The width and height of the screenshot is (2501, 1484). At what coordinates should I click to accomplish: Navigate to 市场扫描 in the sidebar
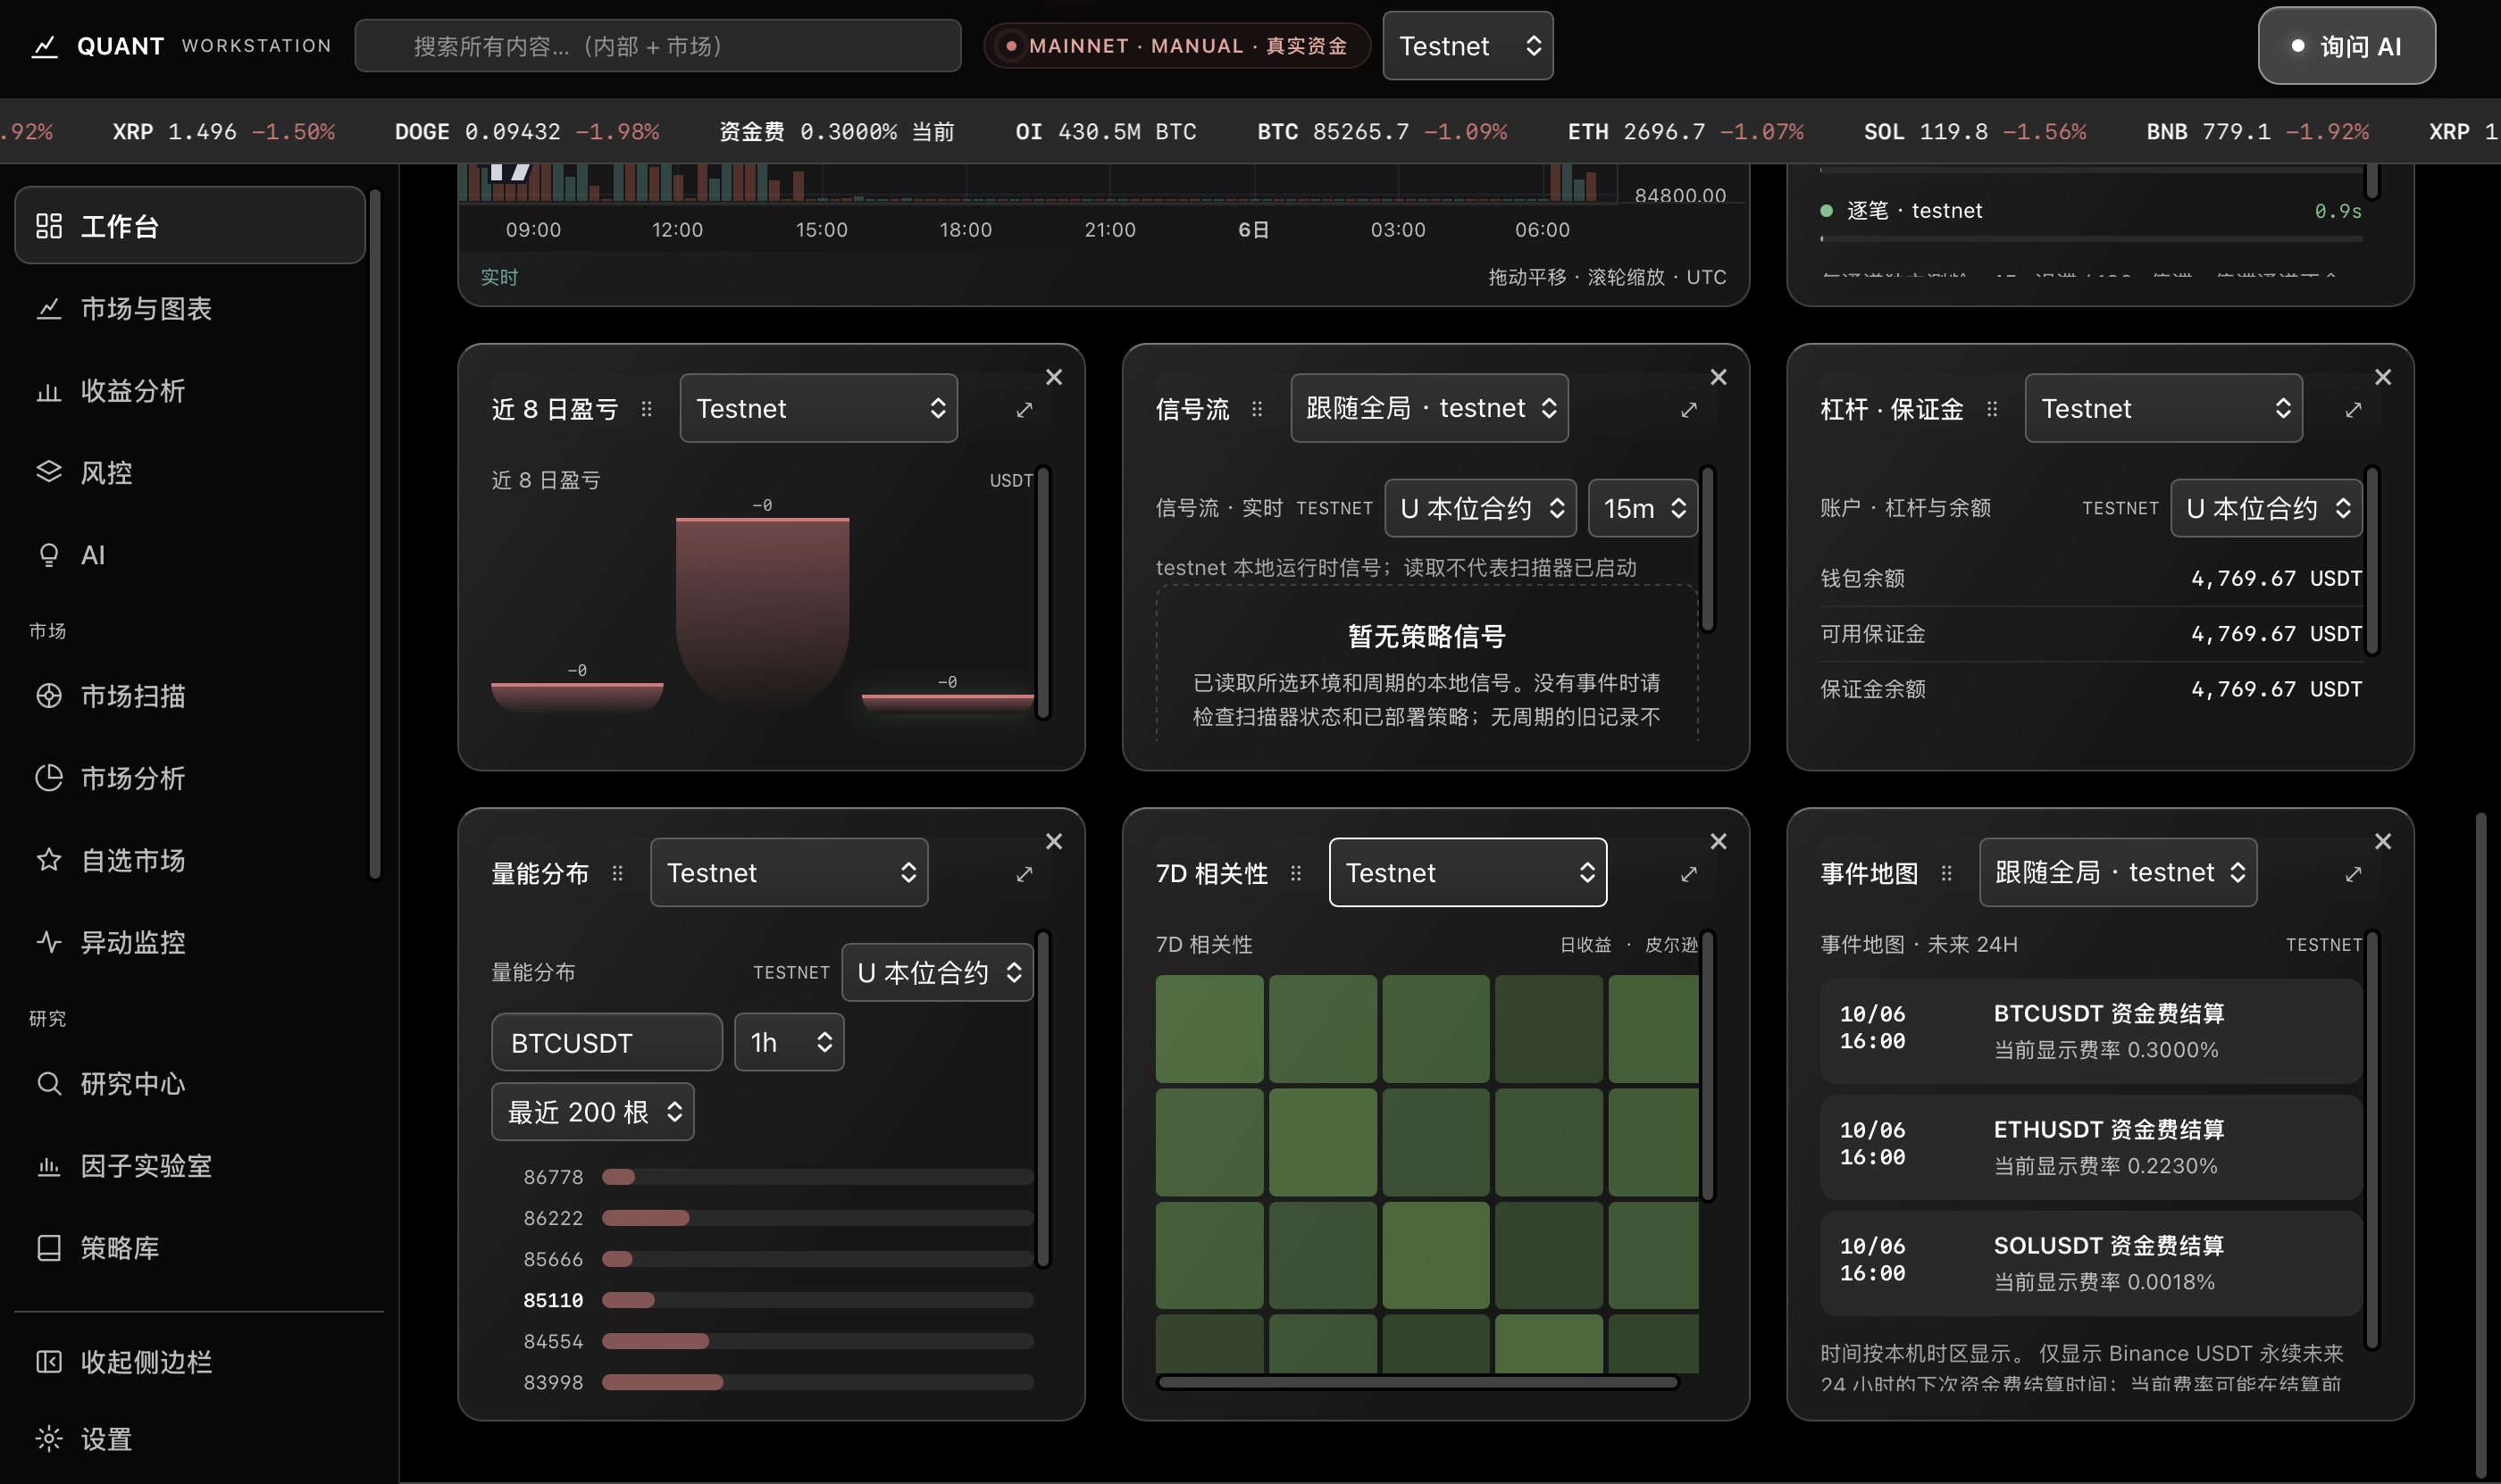click(190, 695)
